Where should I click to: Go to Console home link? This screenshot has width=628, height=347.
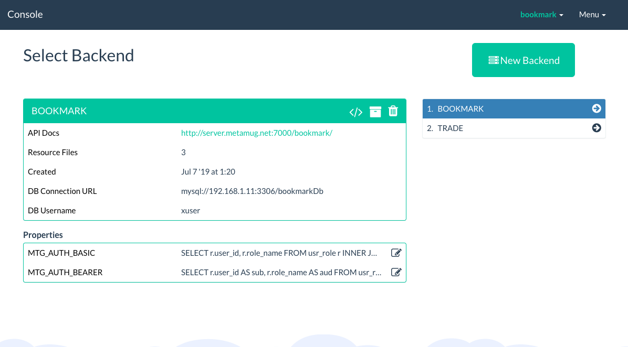tap(25, 14)
